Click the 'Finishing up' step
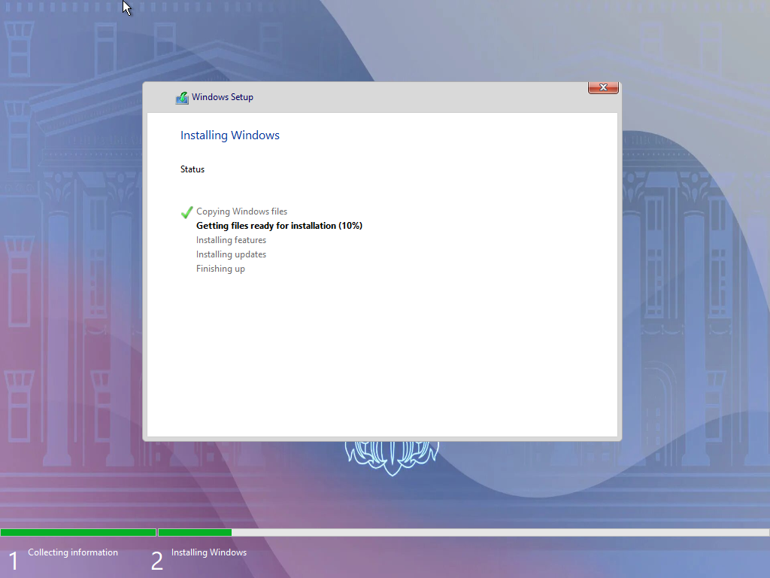Screen dimensions: 770x578 (x=220, y=269)
